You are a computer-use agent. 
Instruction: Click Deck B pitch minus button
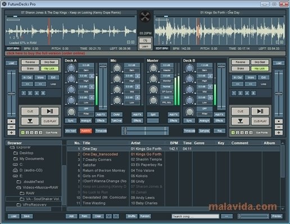click(279, 127)
